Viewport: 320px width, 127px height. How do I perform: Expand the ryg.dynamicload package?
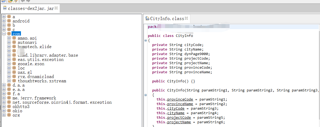point(9,76)
